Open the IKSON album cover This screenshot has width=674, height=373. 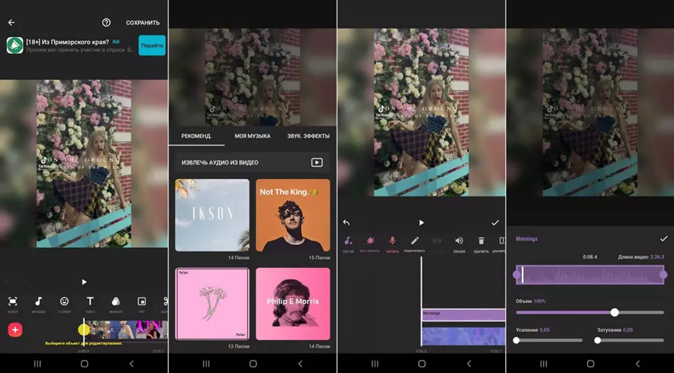point(212,215)
